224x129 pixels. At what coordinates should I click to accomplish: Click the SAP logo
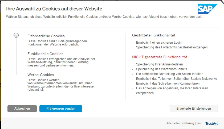(x=207, y=9)
